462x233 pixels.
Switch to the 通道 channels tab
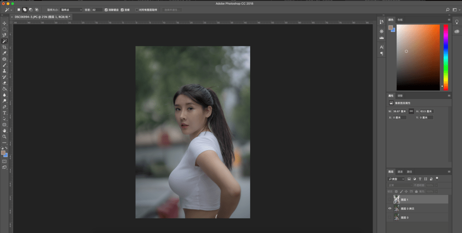tap(400, 171)
